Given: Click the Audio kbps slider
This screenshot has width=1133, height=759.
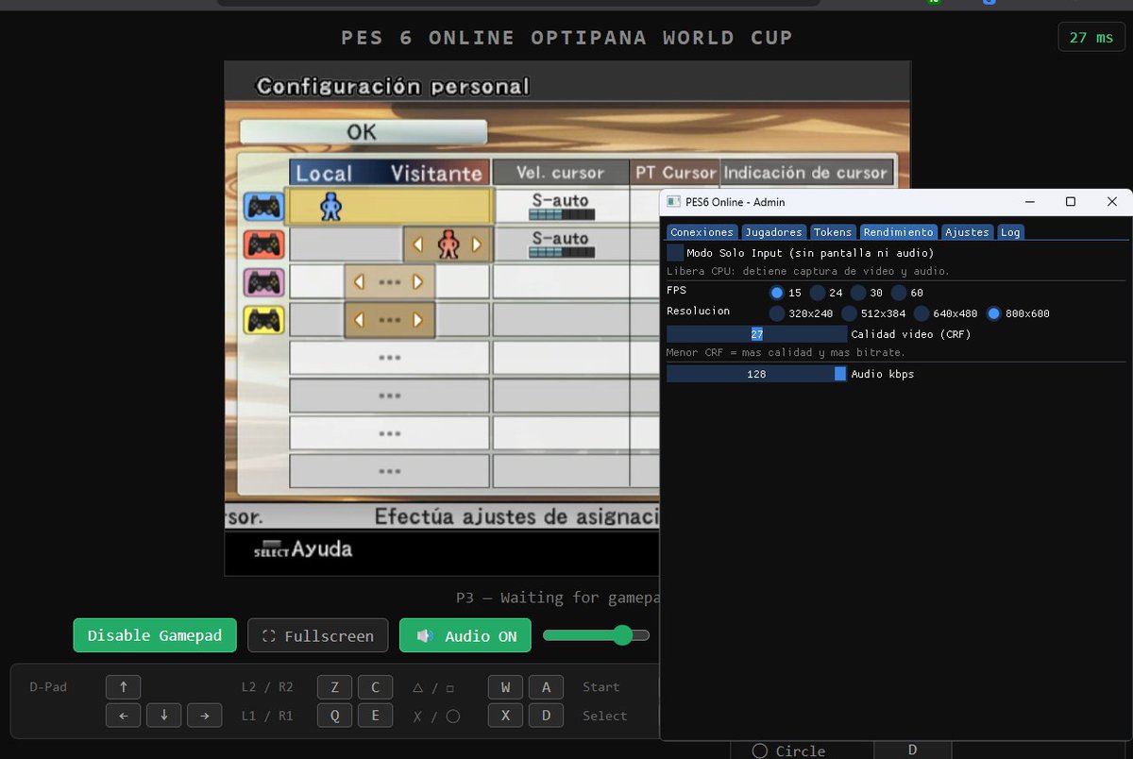Looking at the screenshot, I should click(x=756, y=374).
